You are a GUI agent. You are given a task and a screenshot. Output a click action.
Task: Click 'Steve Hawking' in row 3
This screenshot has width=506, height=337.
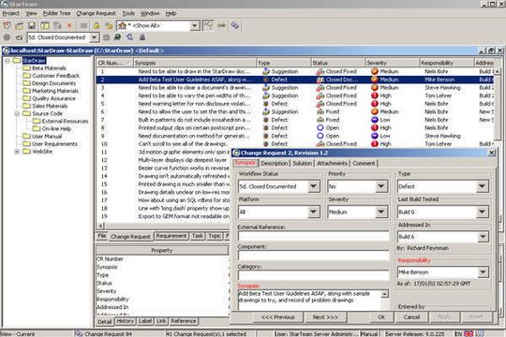(442, 87)
